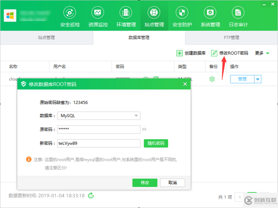
Task: Switch to the 站点管理 sub-tab
Action: point(47,37)
